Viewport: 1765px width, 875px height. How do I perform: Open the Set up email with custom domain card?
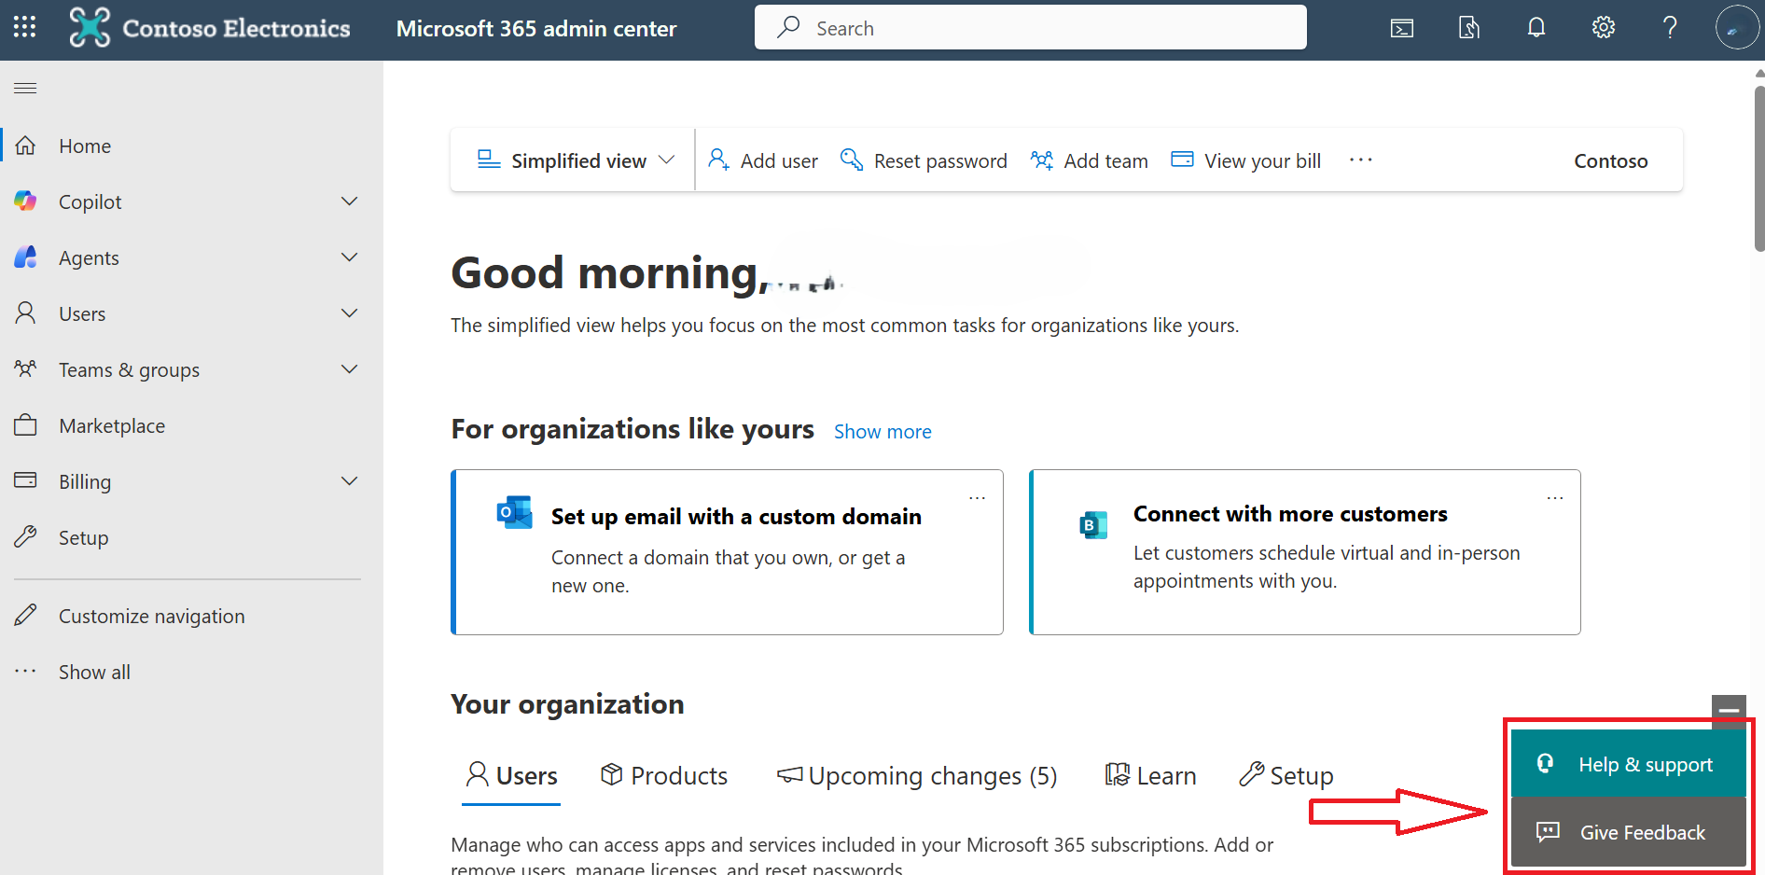(727, 552)
